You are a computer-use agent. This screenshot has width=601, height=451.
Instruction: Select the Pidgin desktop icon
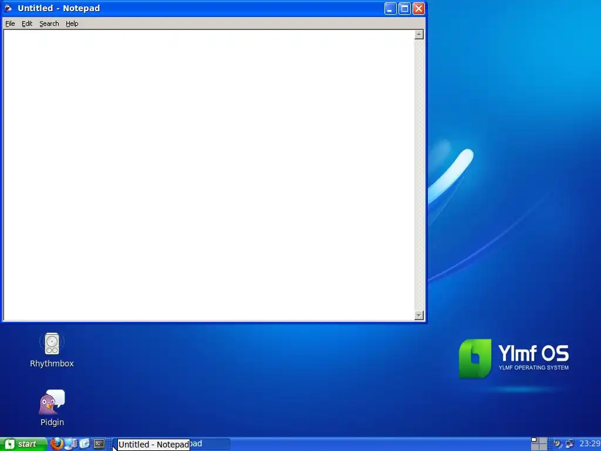pyautogui.click(x=52, y=408)
